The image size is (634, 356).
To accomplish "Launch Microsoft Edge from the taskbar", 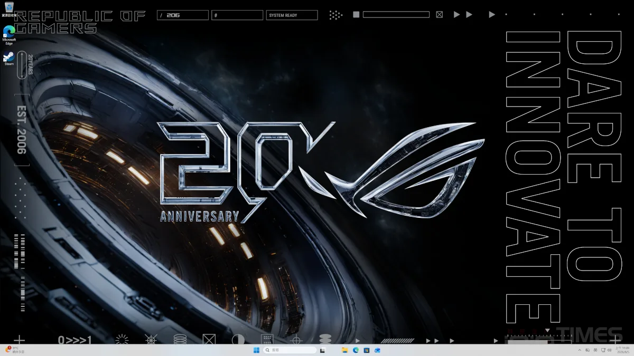I will pos(356,350).
